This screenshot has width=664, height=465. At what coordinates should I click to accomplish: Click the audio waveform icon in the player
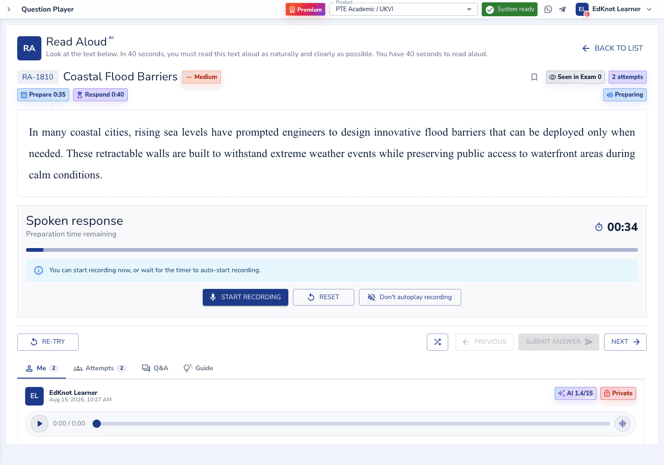[623, 424]
